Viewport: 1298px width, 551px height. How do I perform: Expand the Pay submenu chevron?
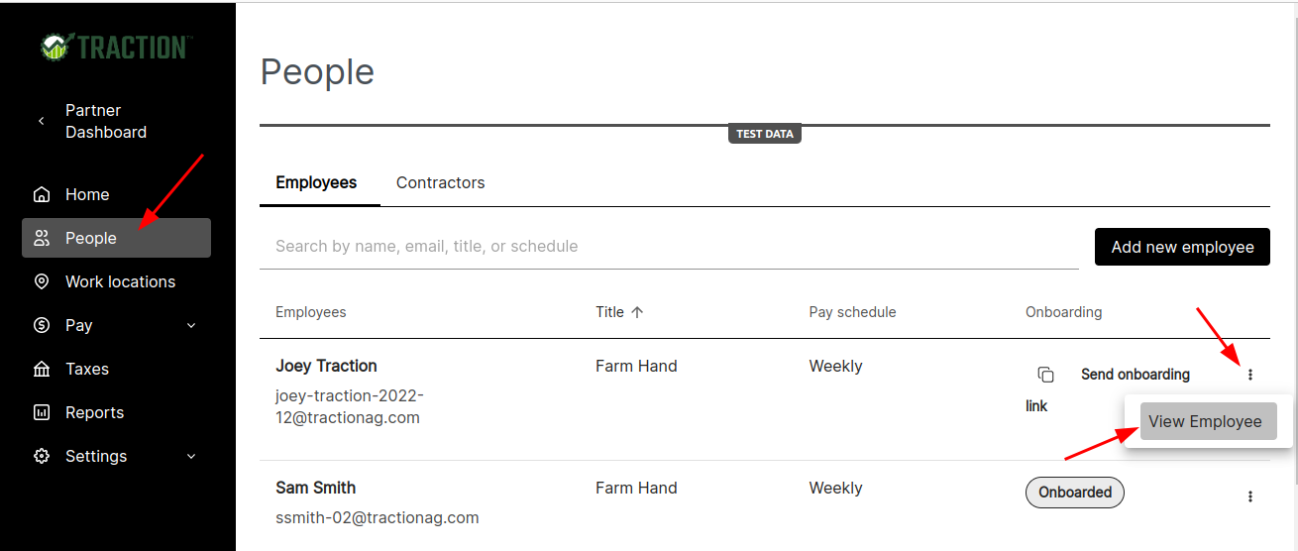point(192,325)
